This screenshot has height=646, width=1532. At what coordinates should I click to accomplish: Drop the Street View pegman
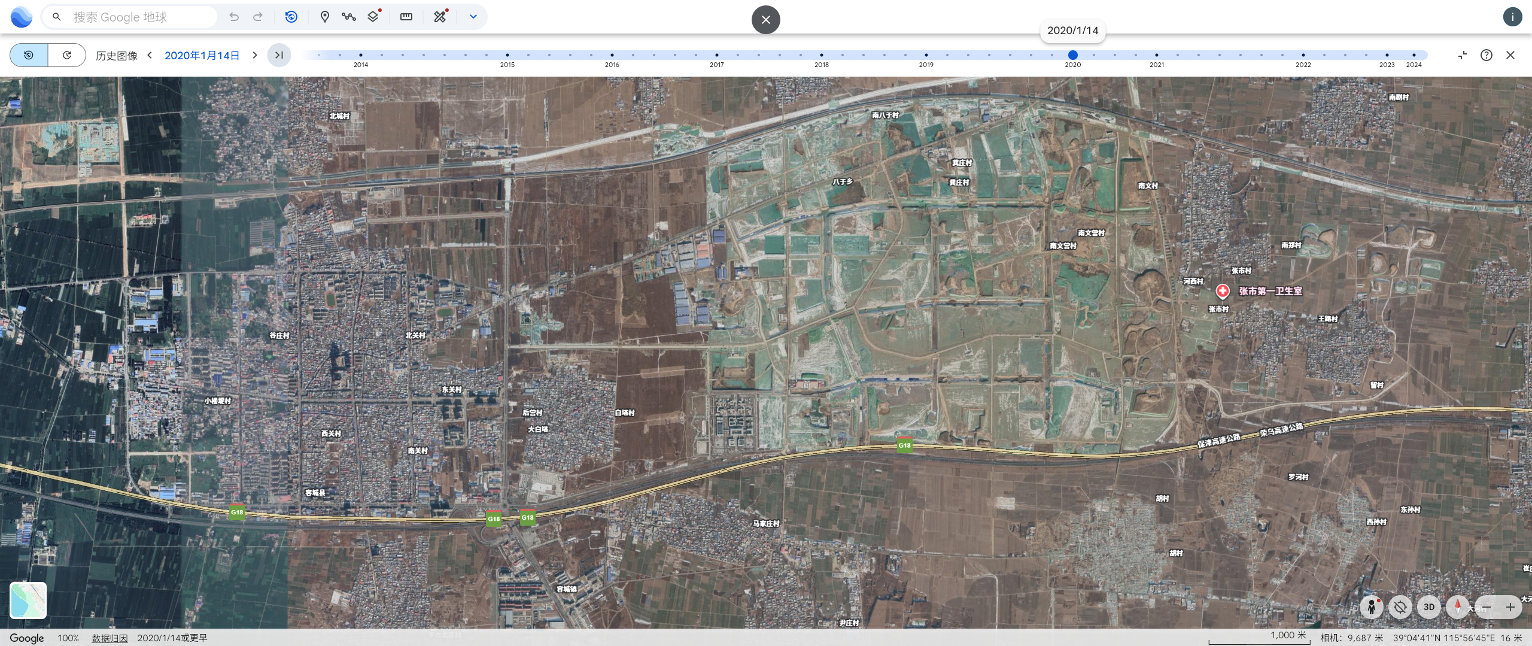coord(1371,607)
